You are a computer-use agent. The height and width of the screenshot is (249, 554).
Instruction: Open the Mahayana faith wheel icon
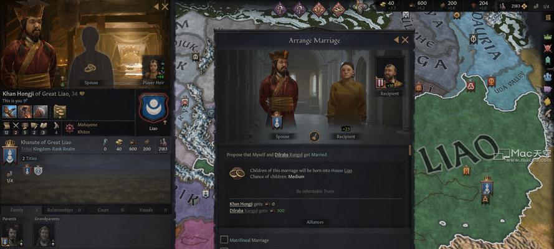[x=69, y=128]
